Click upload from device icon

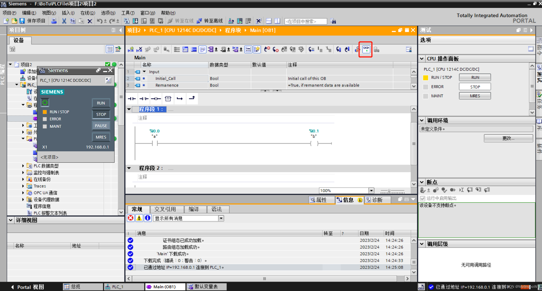(x=144, y=21)
